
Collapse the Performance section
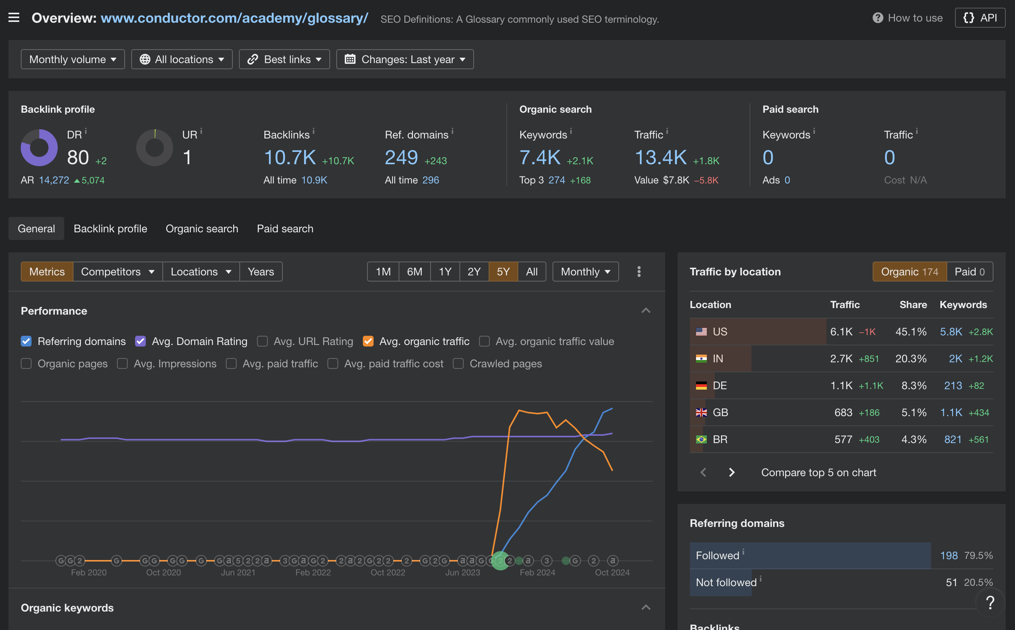(x=646, y=311)
